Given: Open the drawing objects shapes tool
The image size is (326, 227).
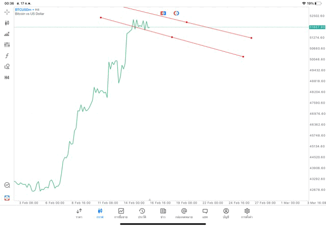Looking at the screenshot, I should [7, 67].
